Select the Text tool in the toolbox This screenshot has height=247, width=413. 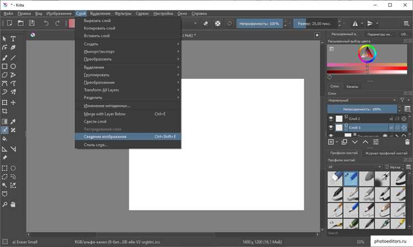(13, 39)
